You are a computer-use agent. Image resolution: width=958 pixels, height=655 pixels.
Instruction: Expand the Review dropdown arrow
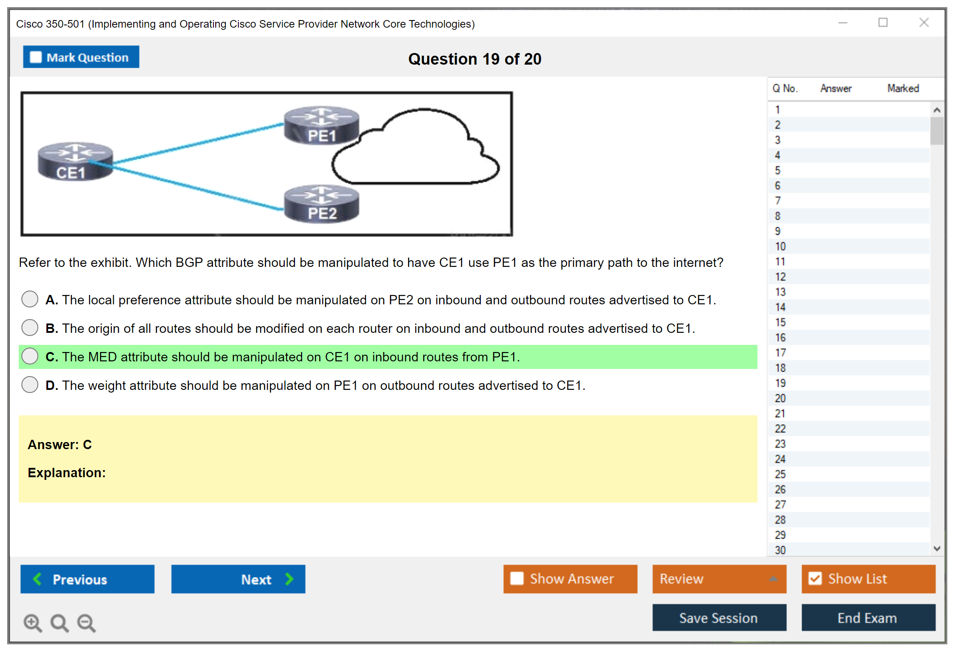pyautogui.click(x=773, y=579)
